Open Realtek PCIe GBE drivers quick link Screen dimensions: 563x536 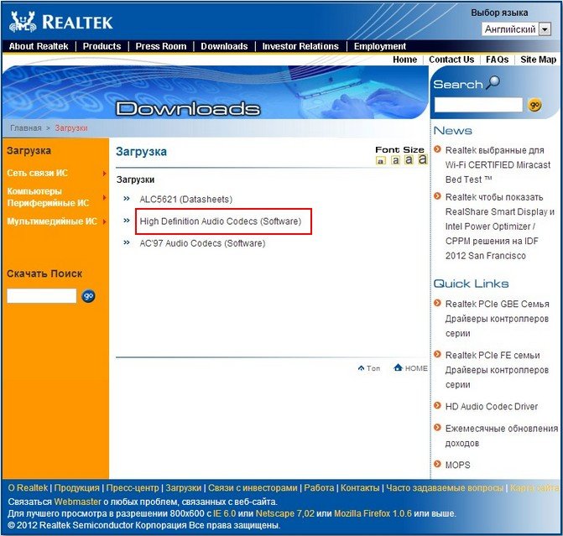498,319
